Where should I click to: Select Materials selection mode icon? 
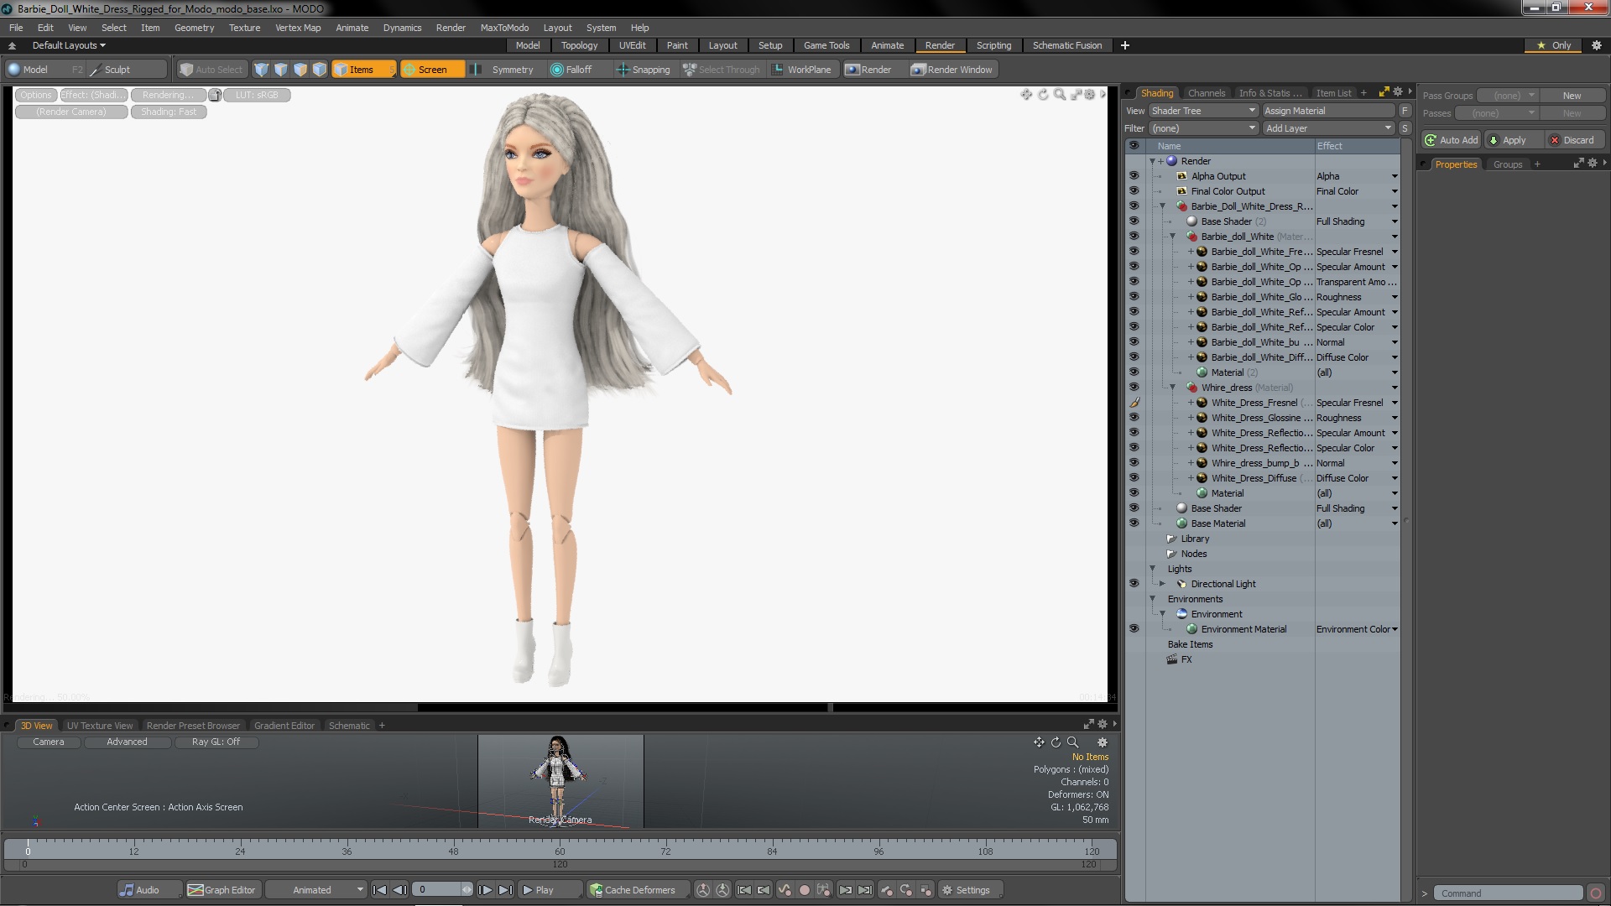click(320, 70)
